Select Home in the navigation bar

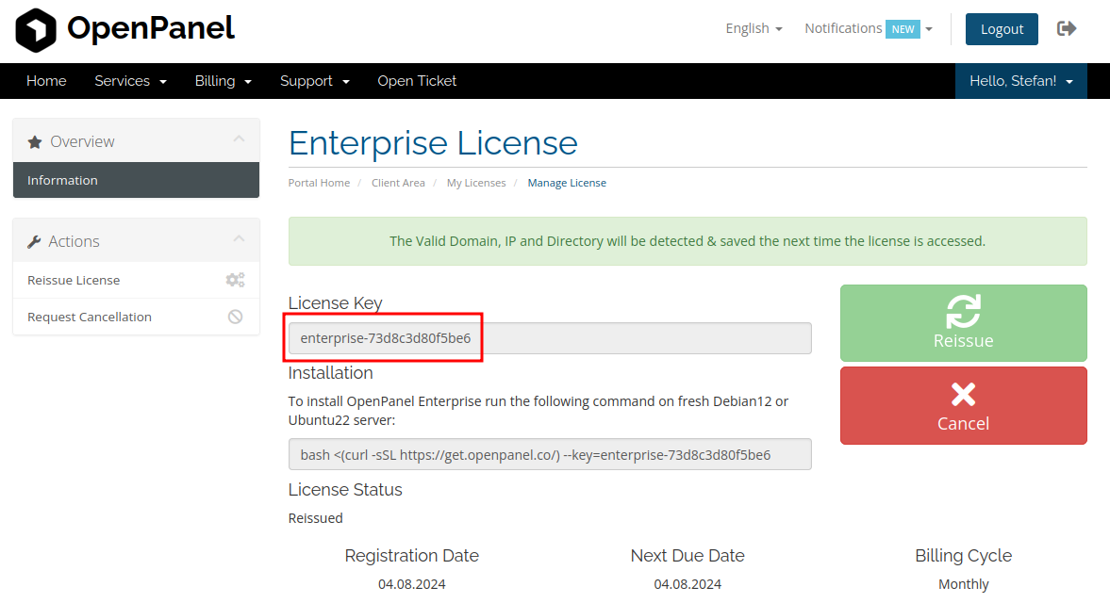coord(46,81)
